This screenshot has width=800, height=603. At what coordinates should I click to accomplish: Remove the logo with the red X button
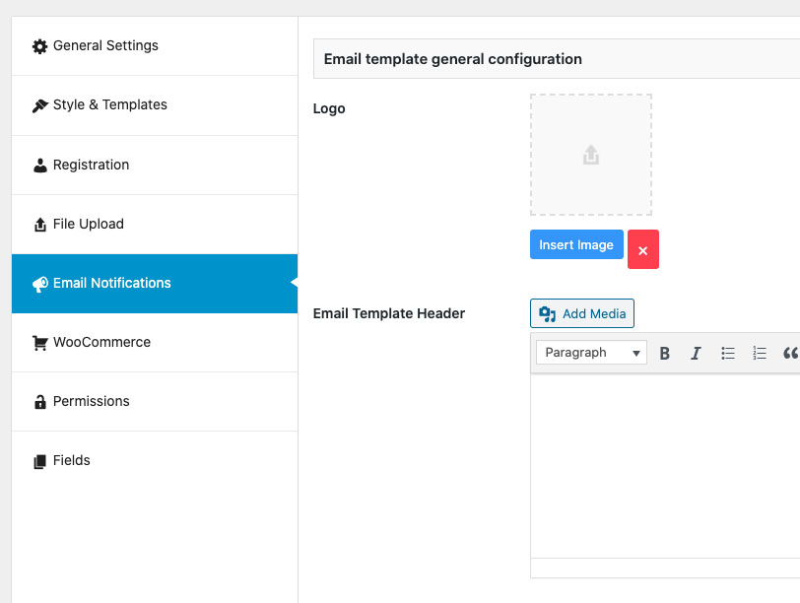pos(642,249)
